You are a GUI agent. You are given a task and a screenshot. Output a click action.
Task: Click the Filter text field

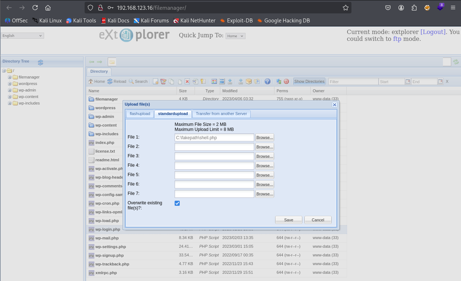click(x=353, y=82)
